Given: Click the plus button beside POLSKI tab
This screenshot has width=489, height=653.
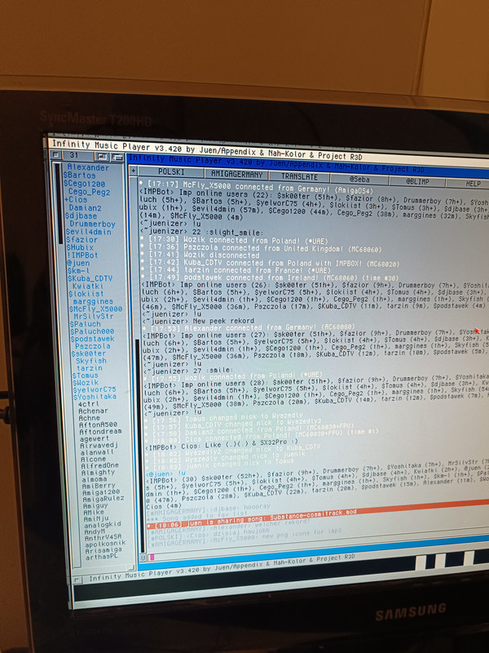Looking at the screenshot, I should click(x=134, y=171).
